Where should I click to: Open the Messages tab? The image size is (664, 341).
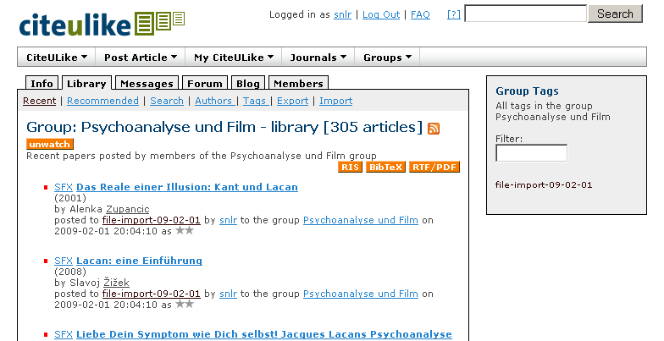point(147,83)
